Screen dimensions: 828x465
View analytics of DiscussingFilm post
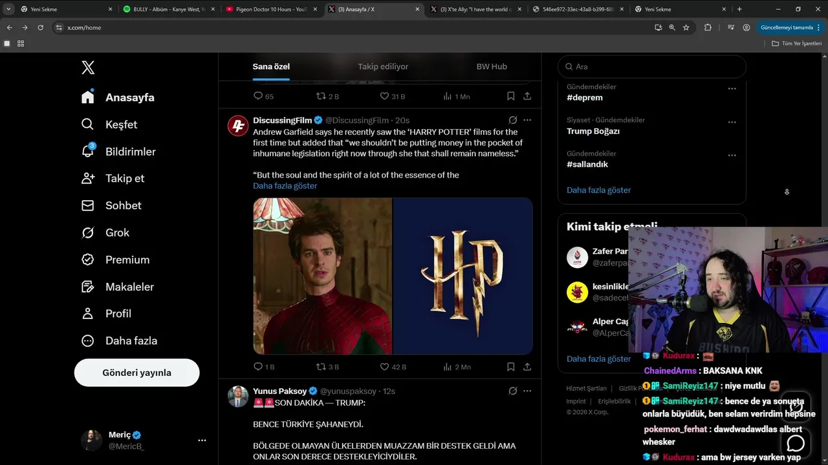tap(457, 367)
